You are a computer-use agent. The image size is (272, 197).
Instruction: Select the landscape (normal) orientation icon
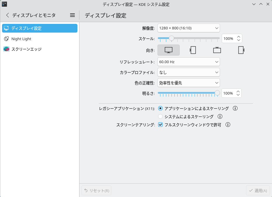pos(169,50)
